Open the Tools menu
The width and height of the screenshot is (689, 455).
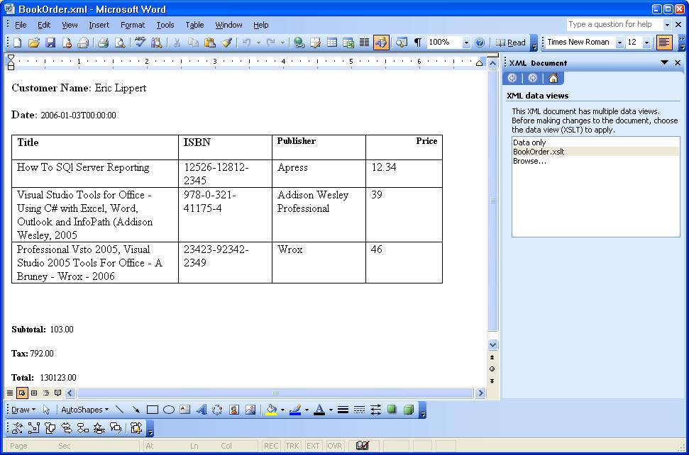click(x=165, y=25)
